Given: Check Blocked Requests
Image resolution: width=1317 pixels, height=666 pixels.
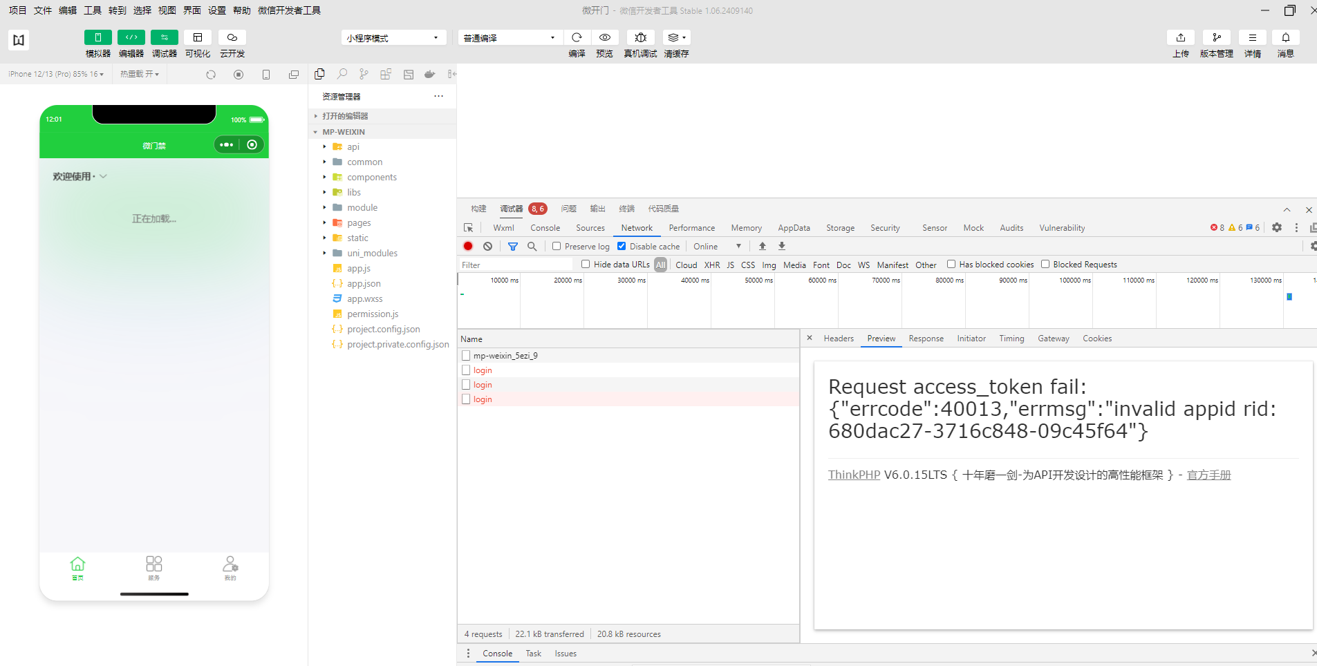Looking at the screenshot, I should [1045, 264].
